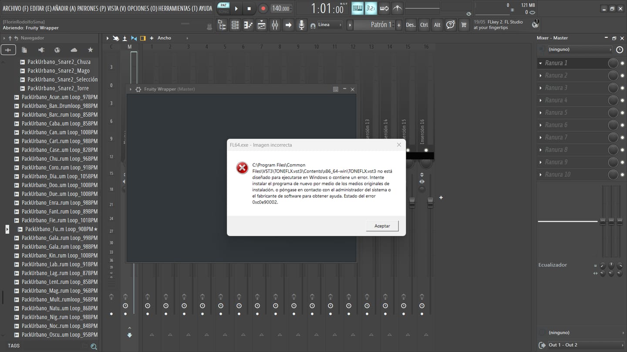Screen dimensions: 627x352
Task: Open the Patrón 1 pattern selector
Action: pos(374,25)
